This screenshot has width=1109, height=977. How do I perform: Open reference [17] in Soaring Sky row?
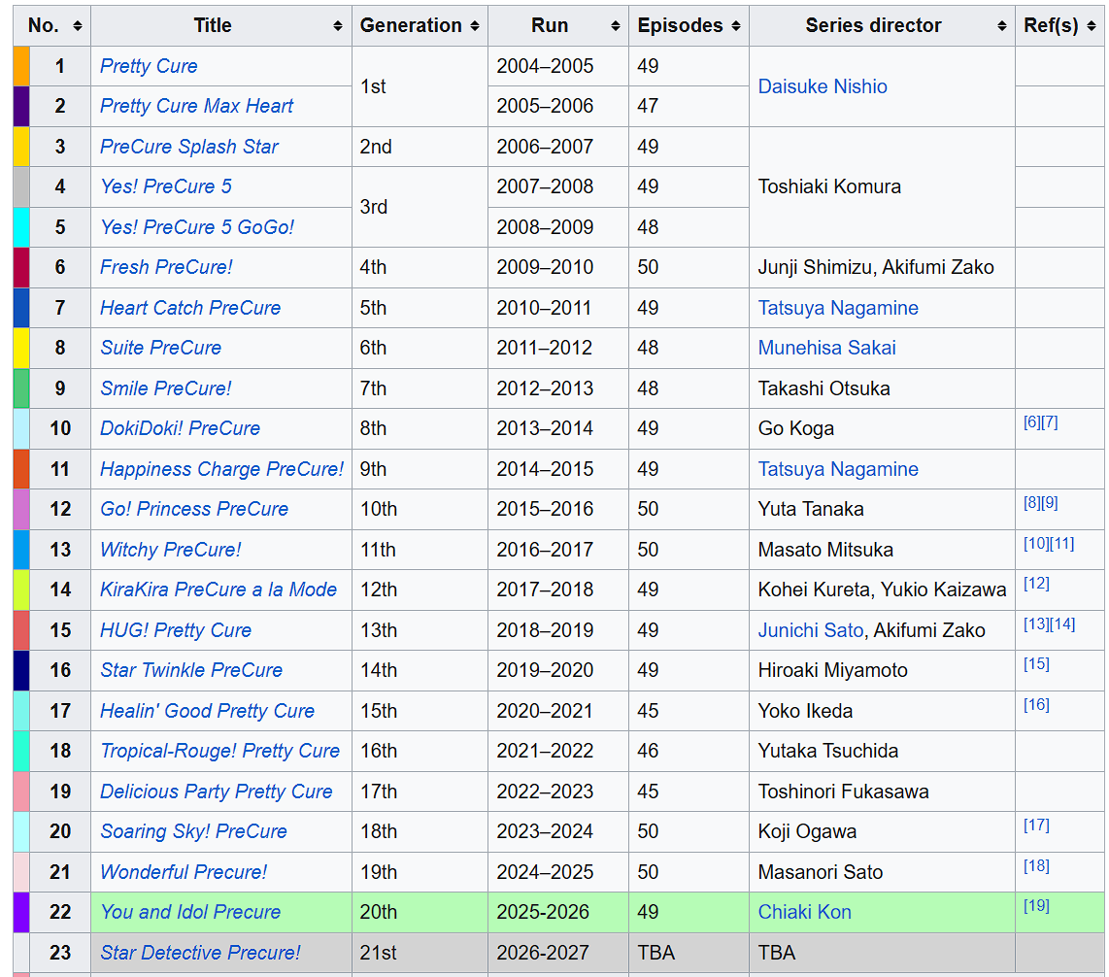click(x=1036, y=825)
